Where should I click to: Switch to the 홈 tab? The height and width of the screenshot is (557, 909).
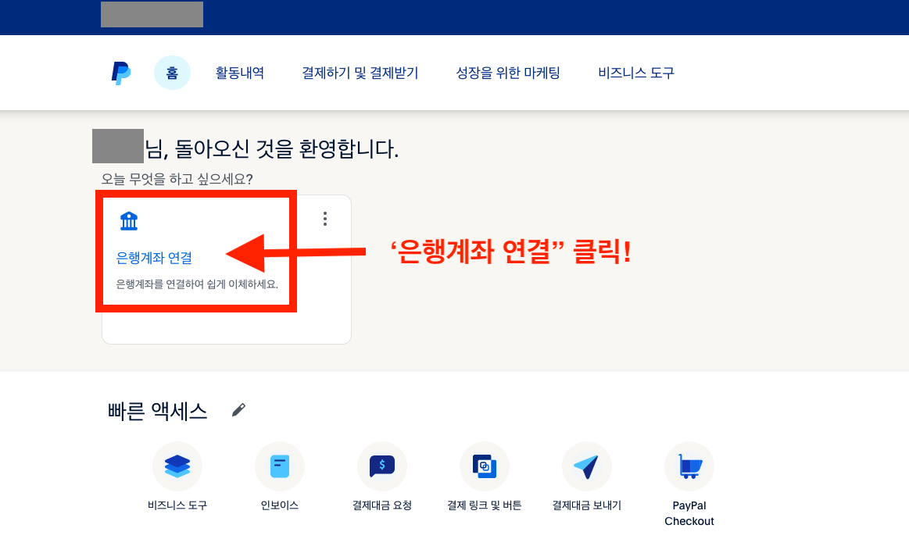click(172, 72)
